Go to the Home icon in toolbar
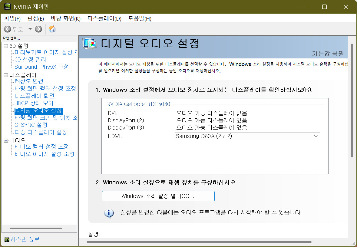The height and width of the screenshot is (247, 357). pyautogui.click(x=52, y=29)
